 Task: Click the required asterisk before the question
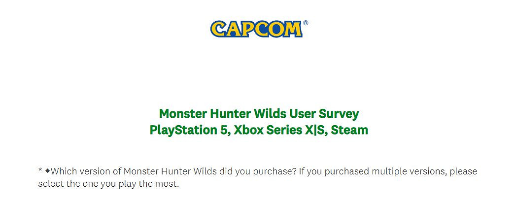(x=40, y=171)
